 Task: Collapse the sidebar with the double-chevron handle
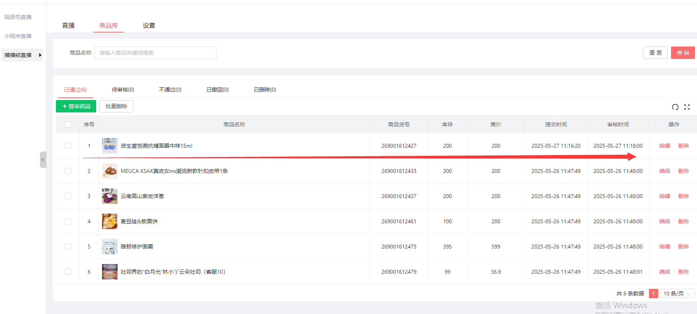tap(43, 160)
